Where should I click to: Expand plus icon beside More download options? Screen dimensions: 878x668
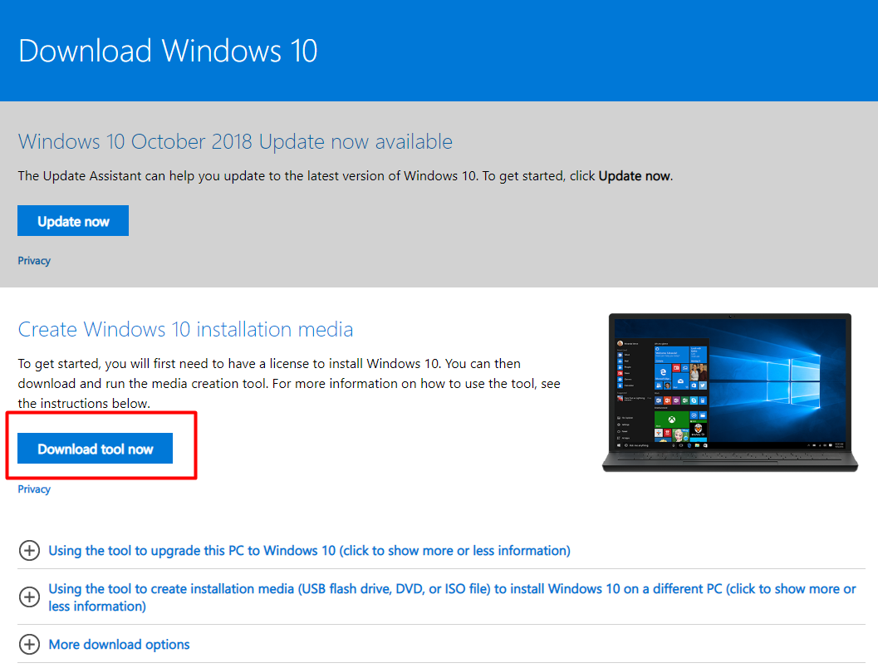coord(29,645)
